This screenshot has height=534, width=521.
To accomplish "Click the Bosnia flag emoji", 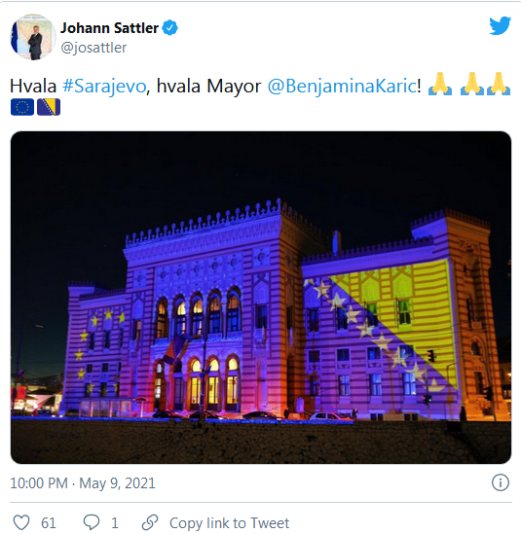I will tap(49, 107).
